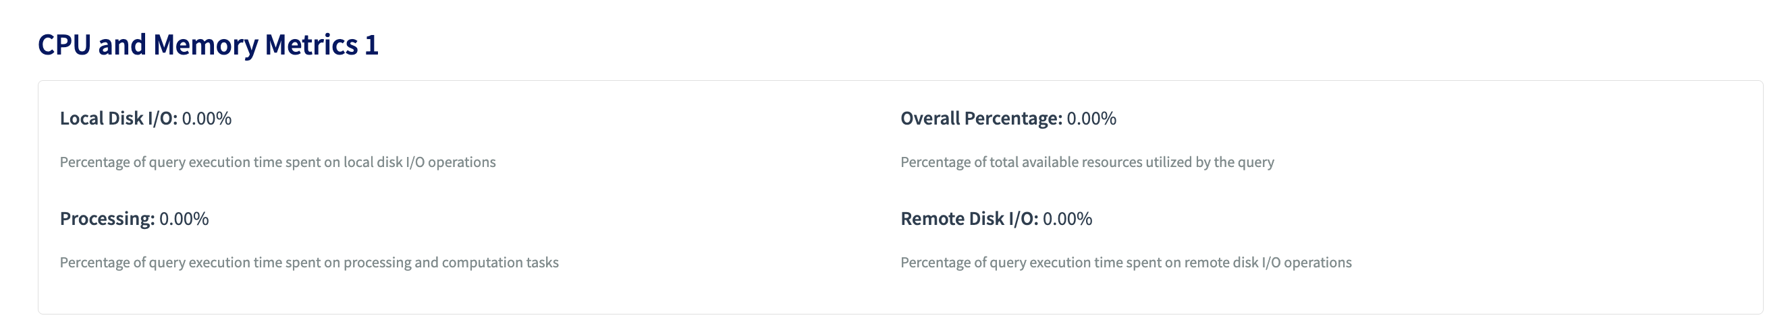Click the Local Disk I/O 0.00% value

coord(207,119)
